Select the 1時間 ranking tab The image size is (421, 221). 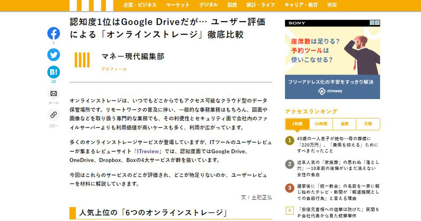tap(298, 124)
